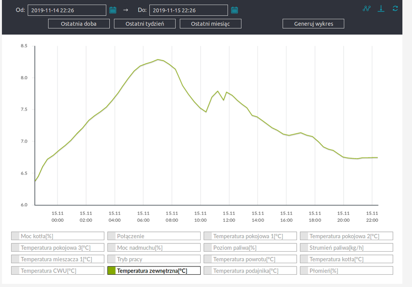The height and width of the screenshot is (287, 412).
Task: Toggle Poziom paliwa[%] series
Action: tap(250, 248)
